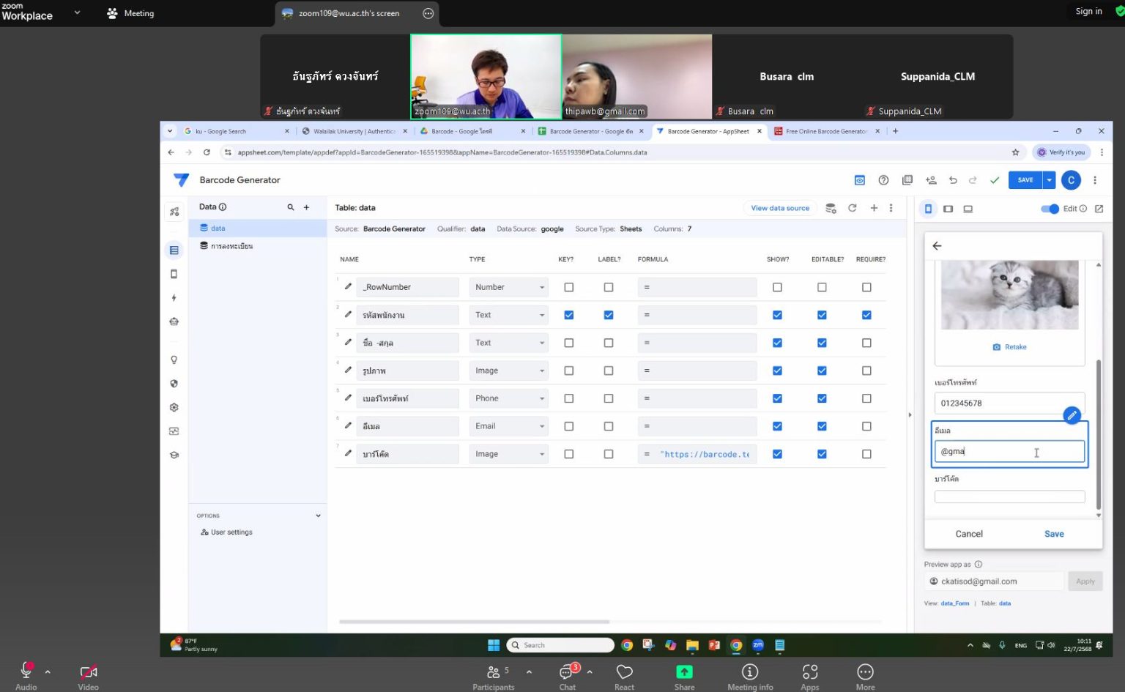The width and height of the screenshot is (1125, 692).
Task: Click the horizontal scrollbar under the columns table
Action: (474, 622)
